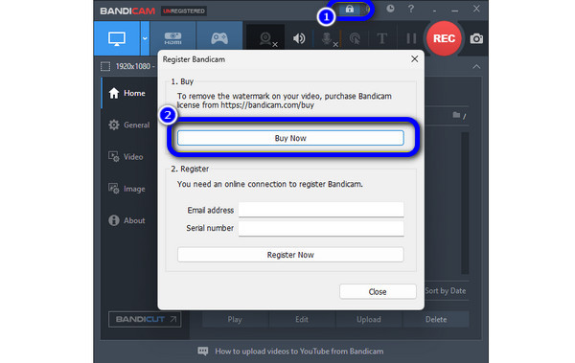
Task: Click the vertical scrollbar in file list
Action: click(x=465, y=203)
